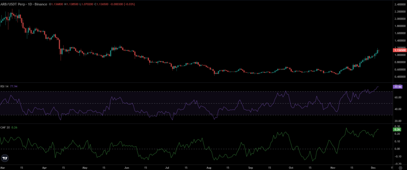Image resolution: width=407 pixels, height=170 pixels.
Task: Click the Oct label on time axis
Action: [x=291, y=168]
